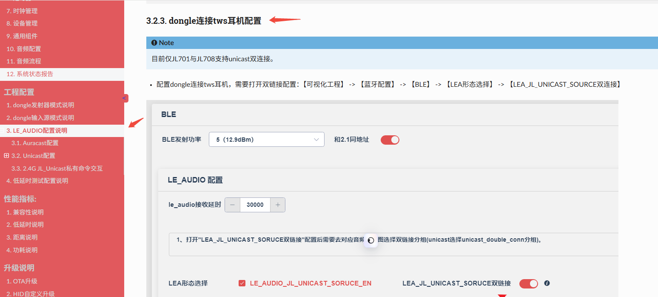
Task: Increase le_audio接收延时 with the plus button
Action: (278, 205)
